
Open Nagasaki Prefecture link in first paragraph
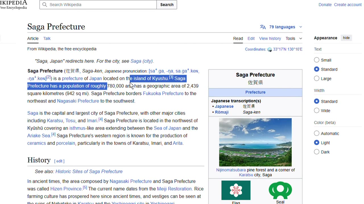(x=78, y=101)
